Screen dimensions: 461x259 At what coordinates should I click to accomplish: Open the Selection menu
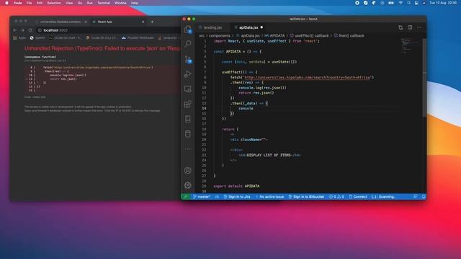tap(54, 3)
